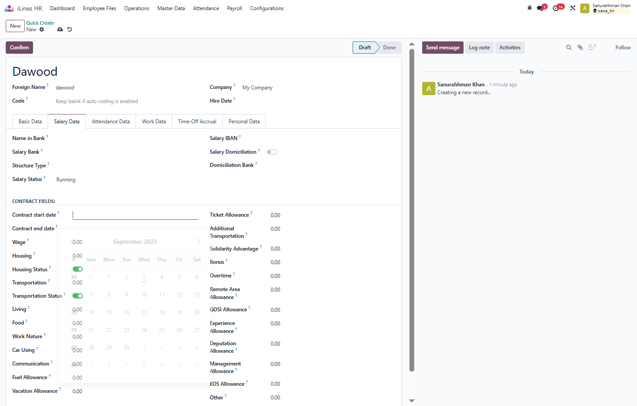Image resolution: width=637 pixels, height=406 pixels.
Task: Open the Company field showing My Company
Action: click(x=319, y=88)
